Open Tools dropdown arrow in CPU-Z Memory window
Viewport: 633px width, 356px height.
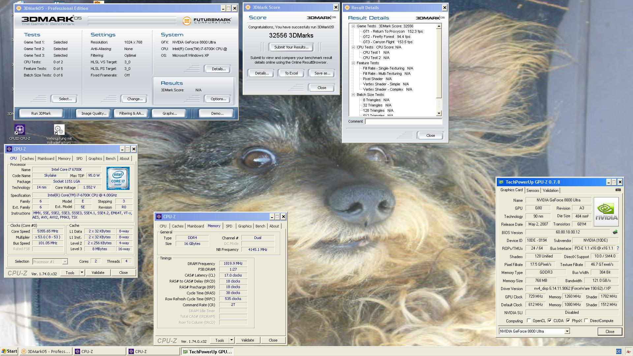click(x=231, y=340)
